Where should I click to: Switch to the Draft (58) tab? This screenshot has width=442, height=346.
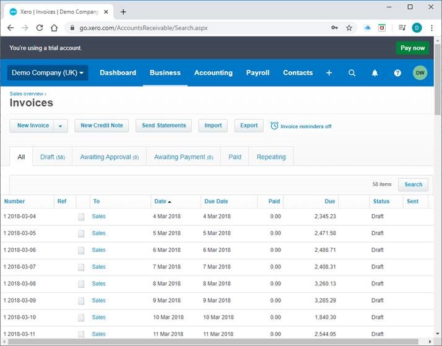[x=53, y=157]
